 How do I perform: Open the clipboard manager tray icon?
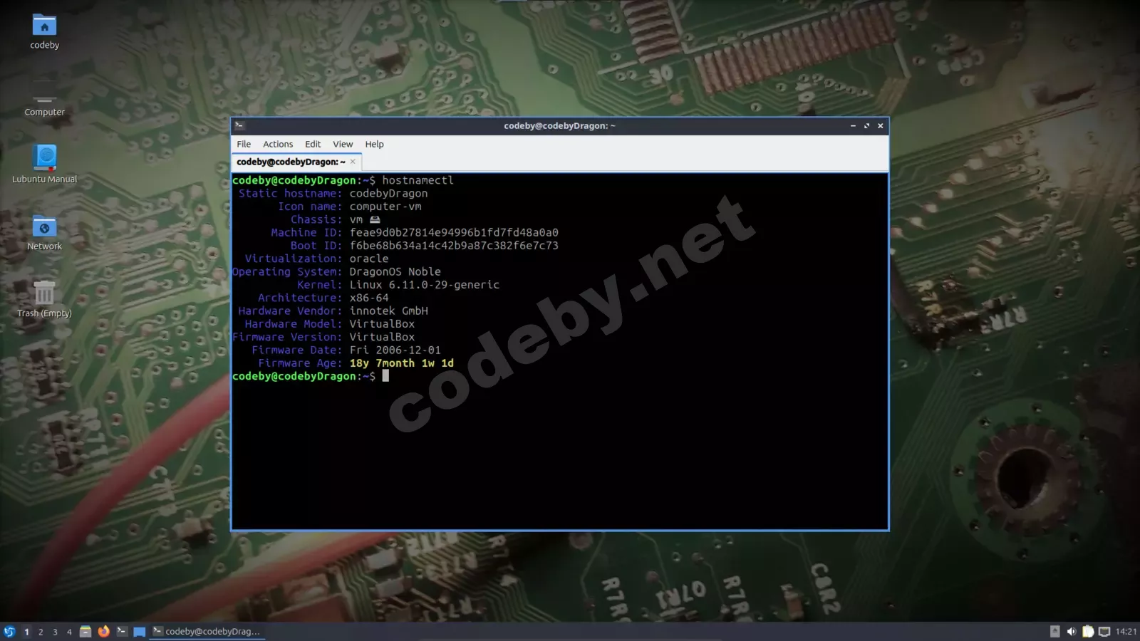click(1088, 632)
